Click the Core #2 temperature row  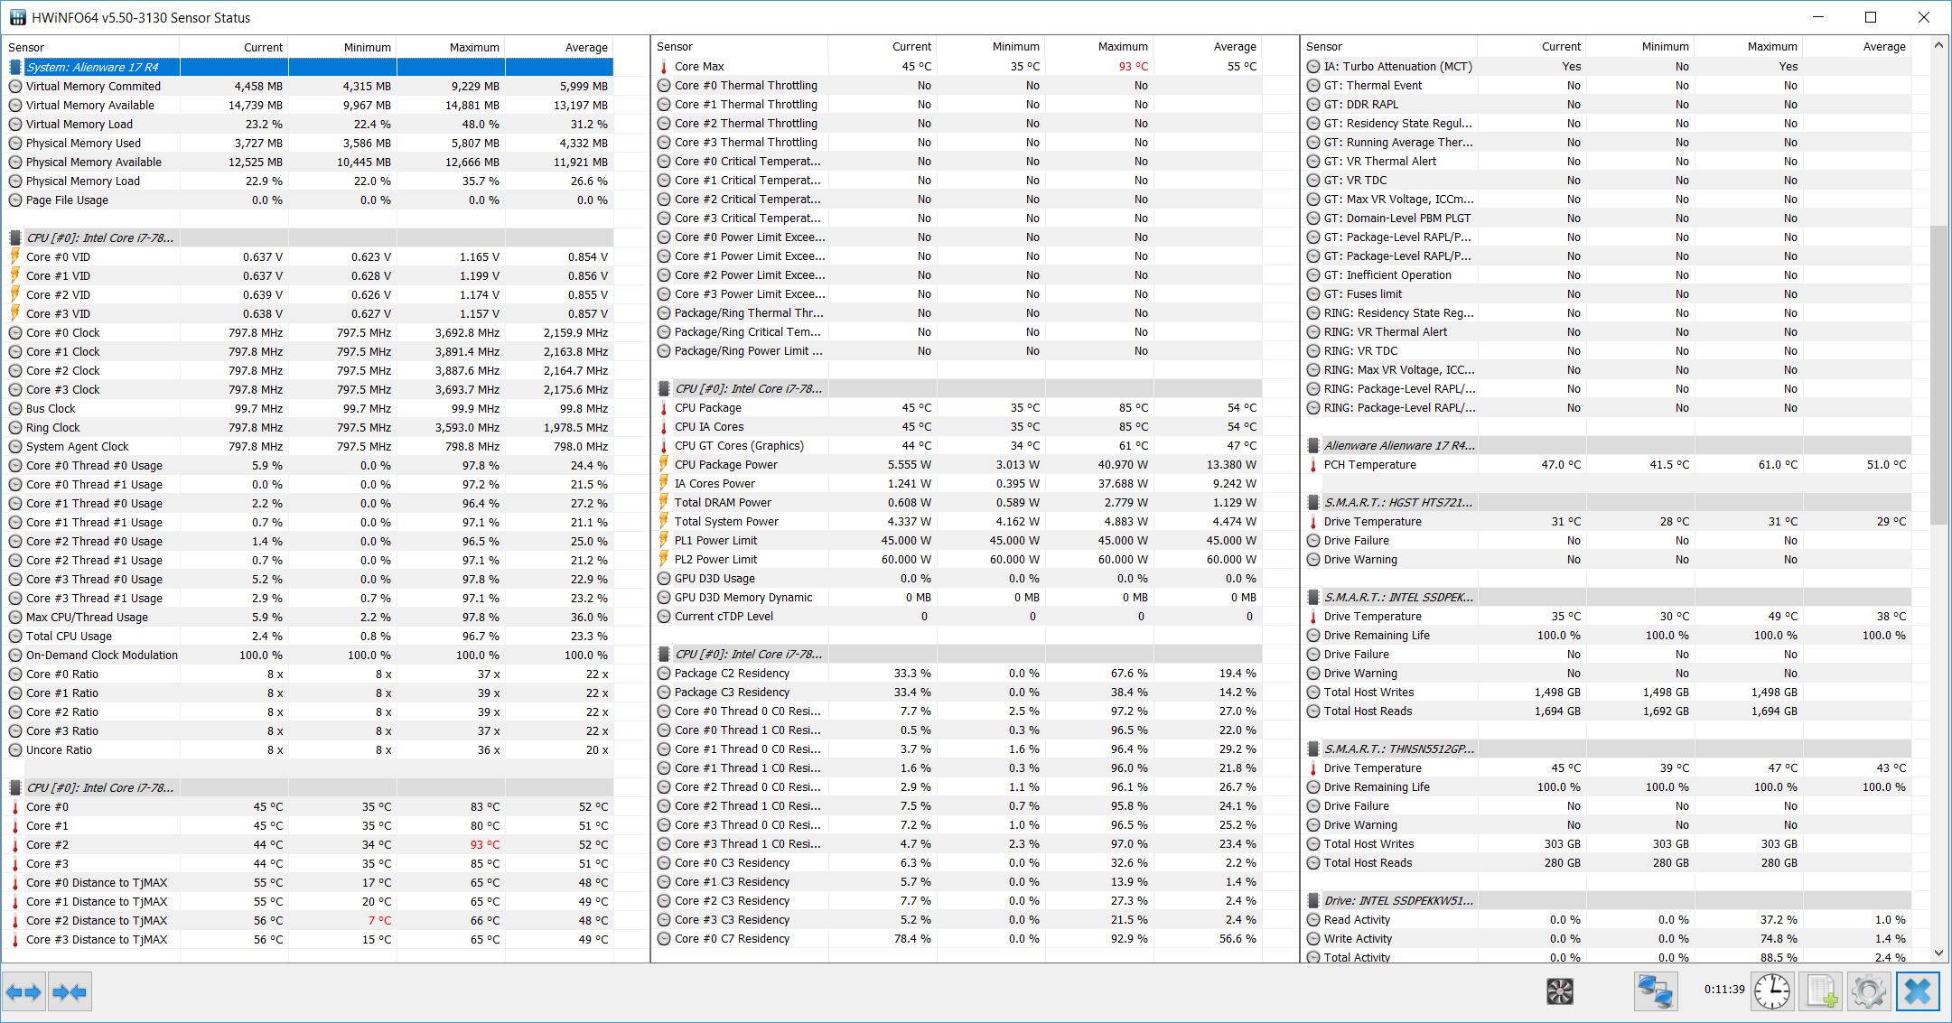tap(311, 844)
